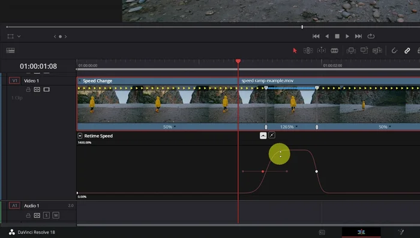Click the viewer transform overlay icon
Image resolution: width=420 pixels, height=238 pixels.
point(10,36)
